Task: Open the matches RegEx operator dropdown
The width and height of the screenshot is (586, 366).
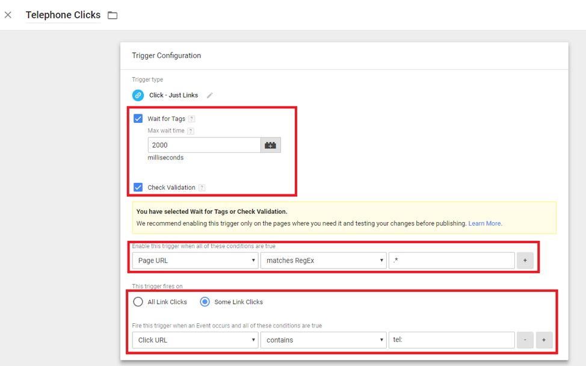Action: 323,261
